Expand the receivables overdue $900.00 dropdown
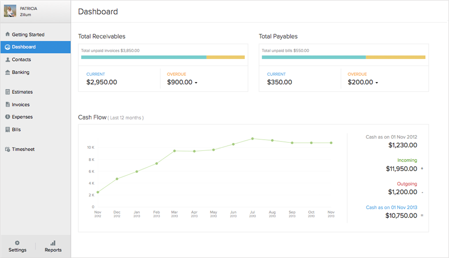The height and width of the screenshot is (258, 449). click(x=196, y=83)
